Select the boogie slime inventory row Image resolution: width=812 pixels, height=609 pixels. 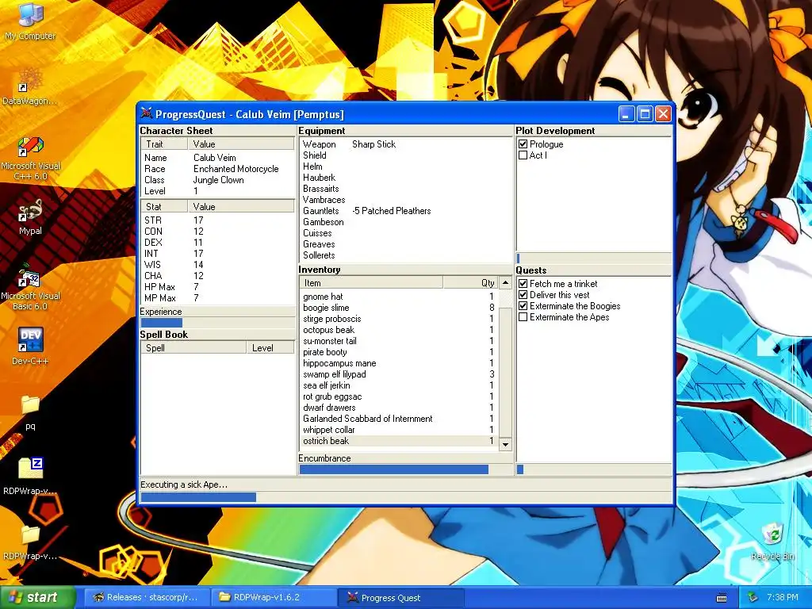[x=399, y=308]
